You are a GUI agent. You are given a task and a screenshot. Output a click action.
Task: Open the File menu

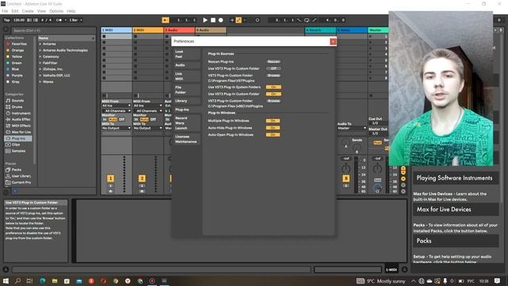point(5,11)
